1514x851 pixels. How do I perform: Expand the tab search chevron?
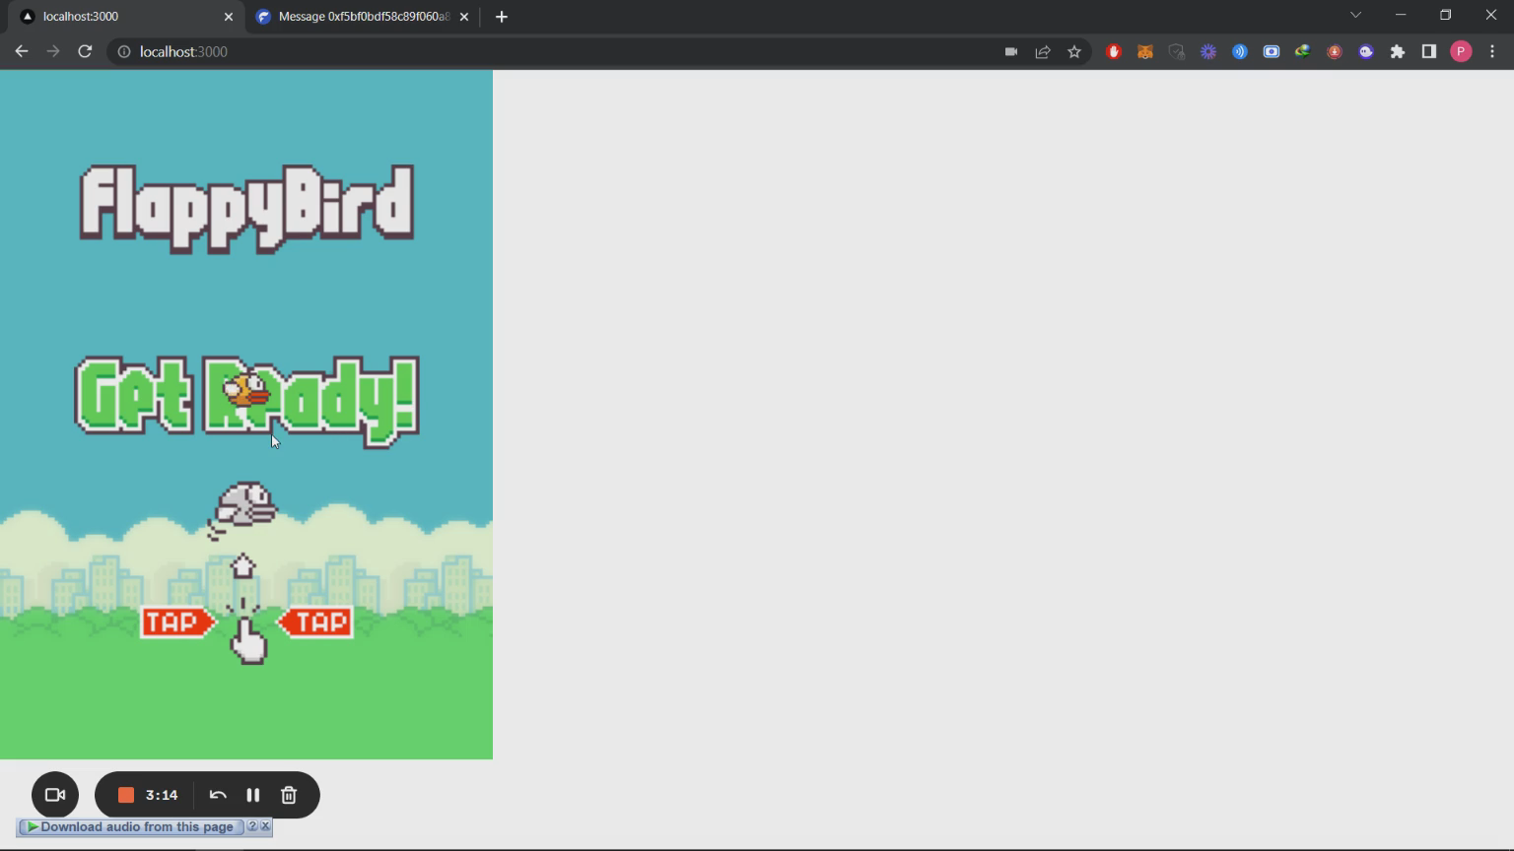[x=1355, y=15]
